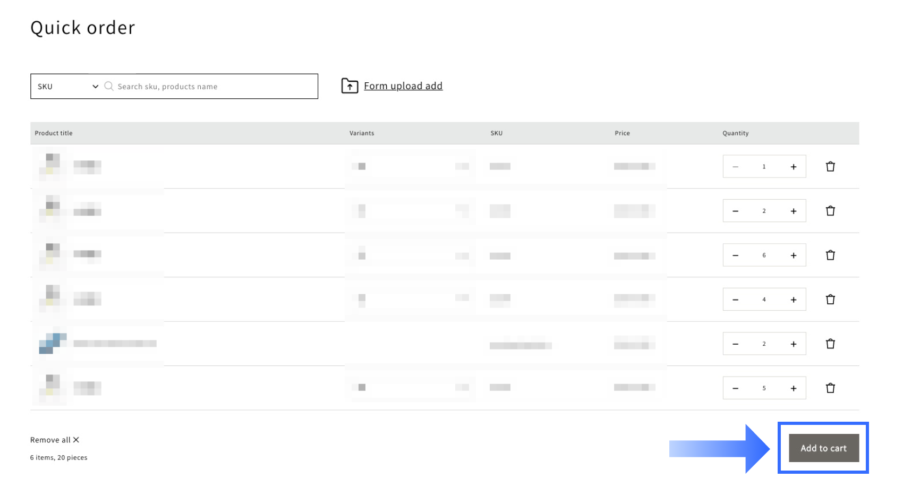Click the Add to cart button
Image resolution: width=903 pixels, height=495 pixels.
click(x=823, y=448)
